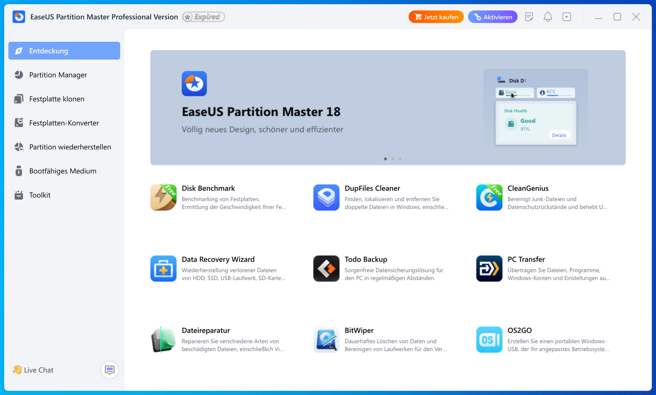Open the task list notes icon

[x=529, y=17]
